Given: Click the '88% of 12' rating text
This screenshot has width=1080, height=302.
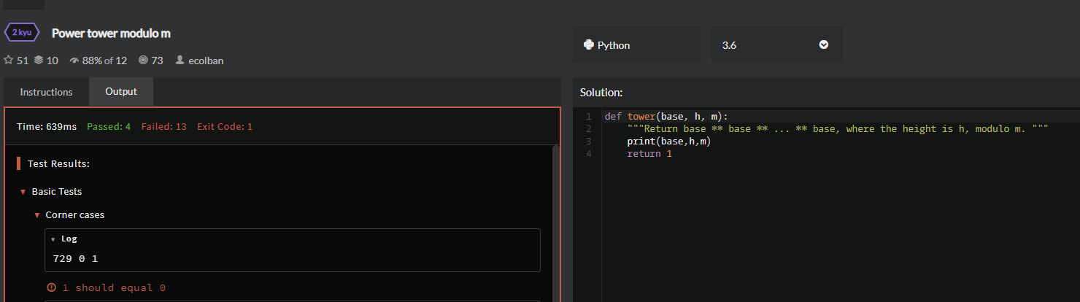Looking at the screenshot, I should click(x=104, y=61).
